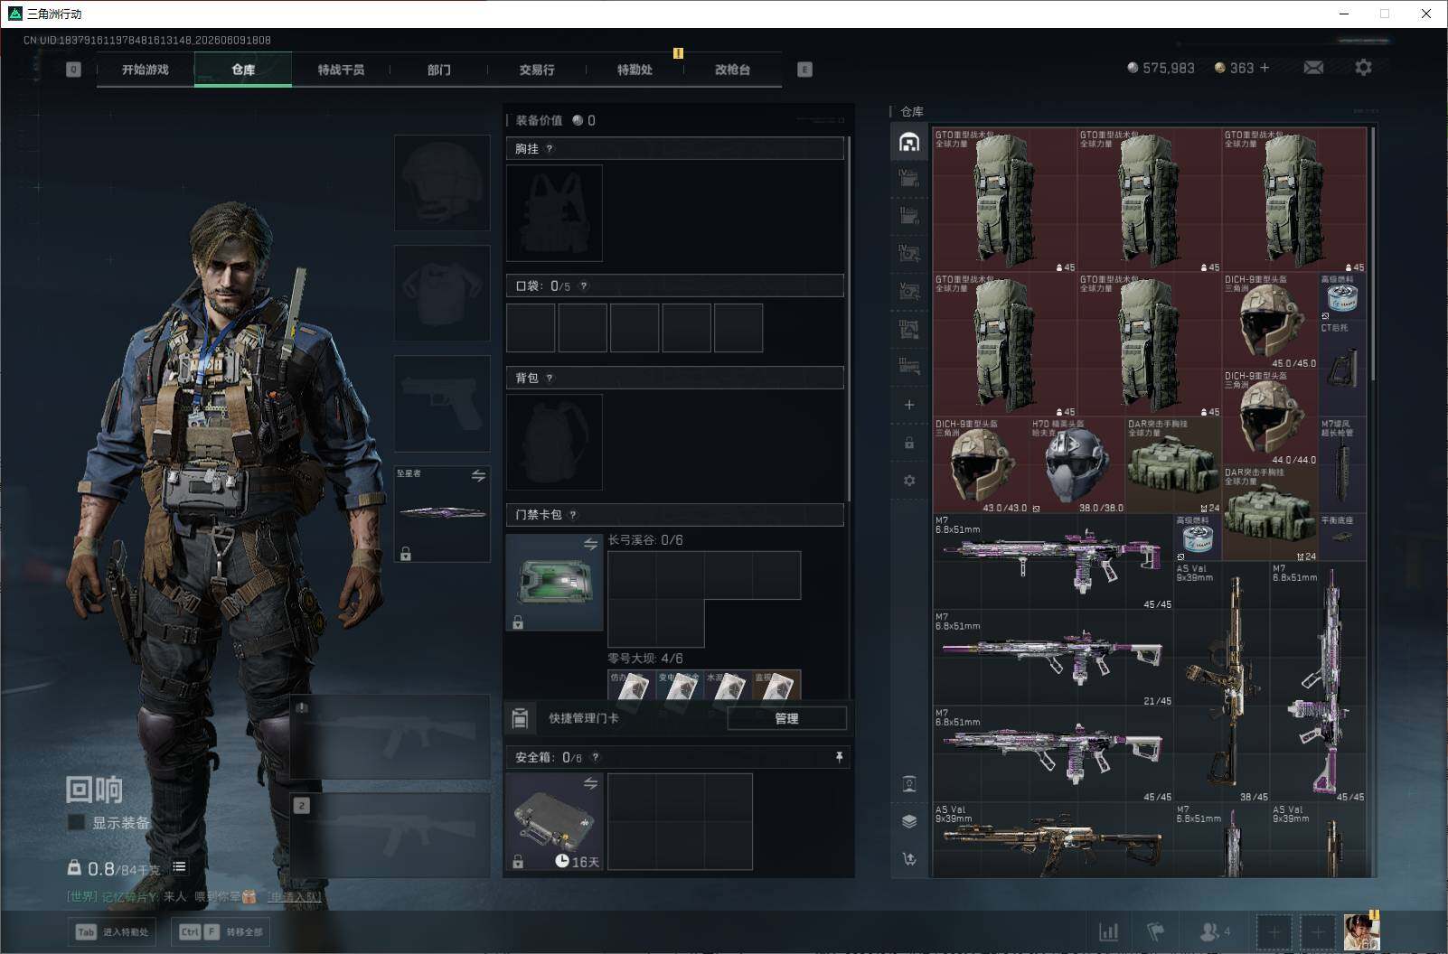Click 转移全部 shortcut button
1448x954 pixels.
coord(221,931)
